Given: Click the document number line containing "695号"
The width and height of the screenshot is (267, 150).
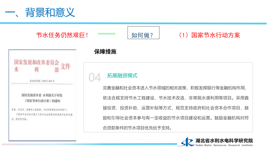Looking at the screenshot, I should [42, 81].
